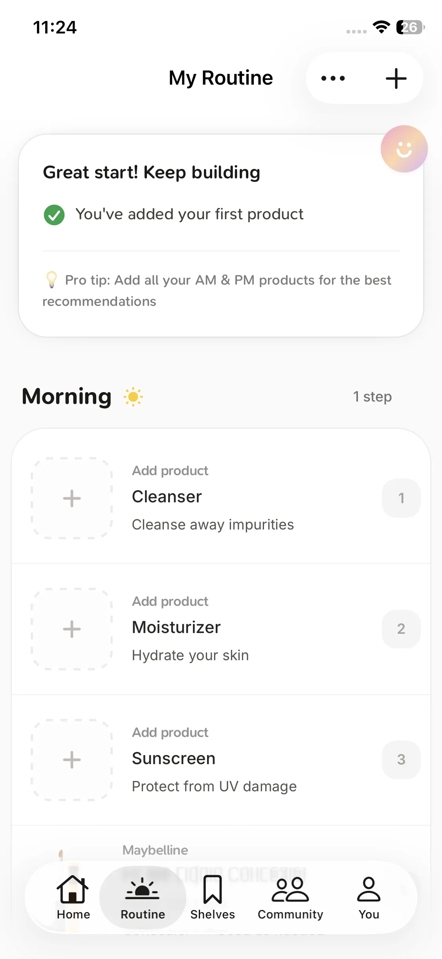442x959 pixels.
Task: Tap the smiley face floating button
Action: pos(404,149)
